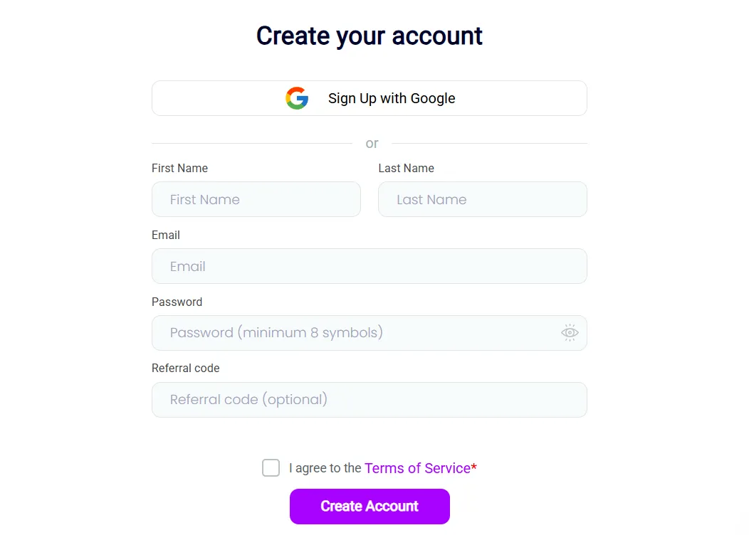749x535 pixels.
Task: Click into the Last Name input field
Action: [x=482, y=199]
